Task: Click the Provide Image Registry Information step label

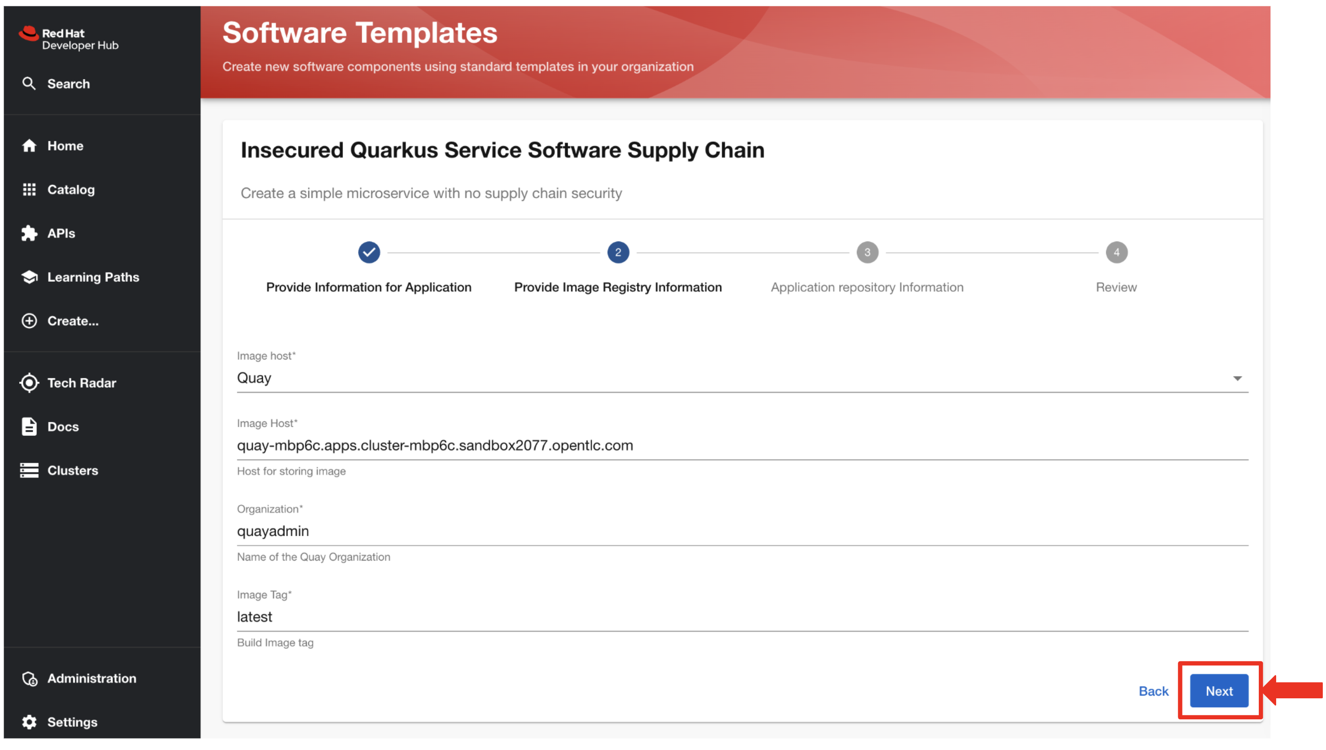Action: point(618,288)
